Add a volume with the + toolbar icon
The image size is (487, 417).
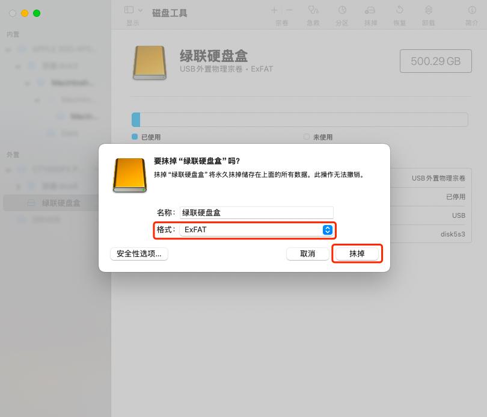(x=274, y=10)
